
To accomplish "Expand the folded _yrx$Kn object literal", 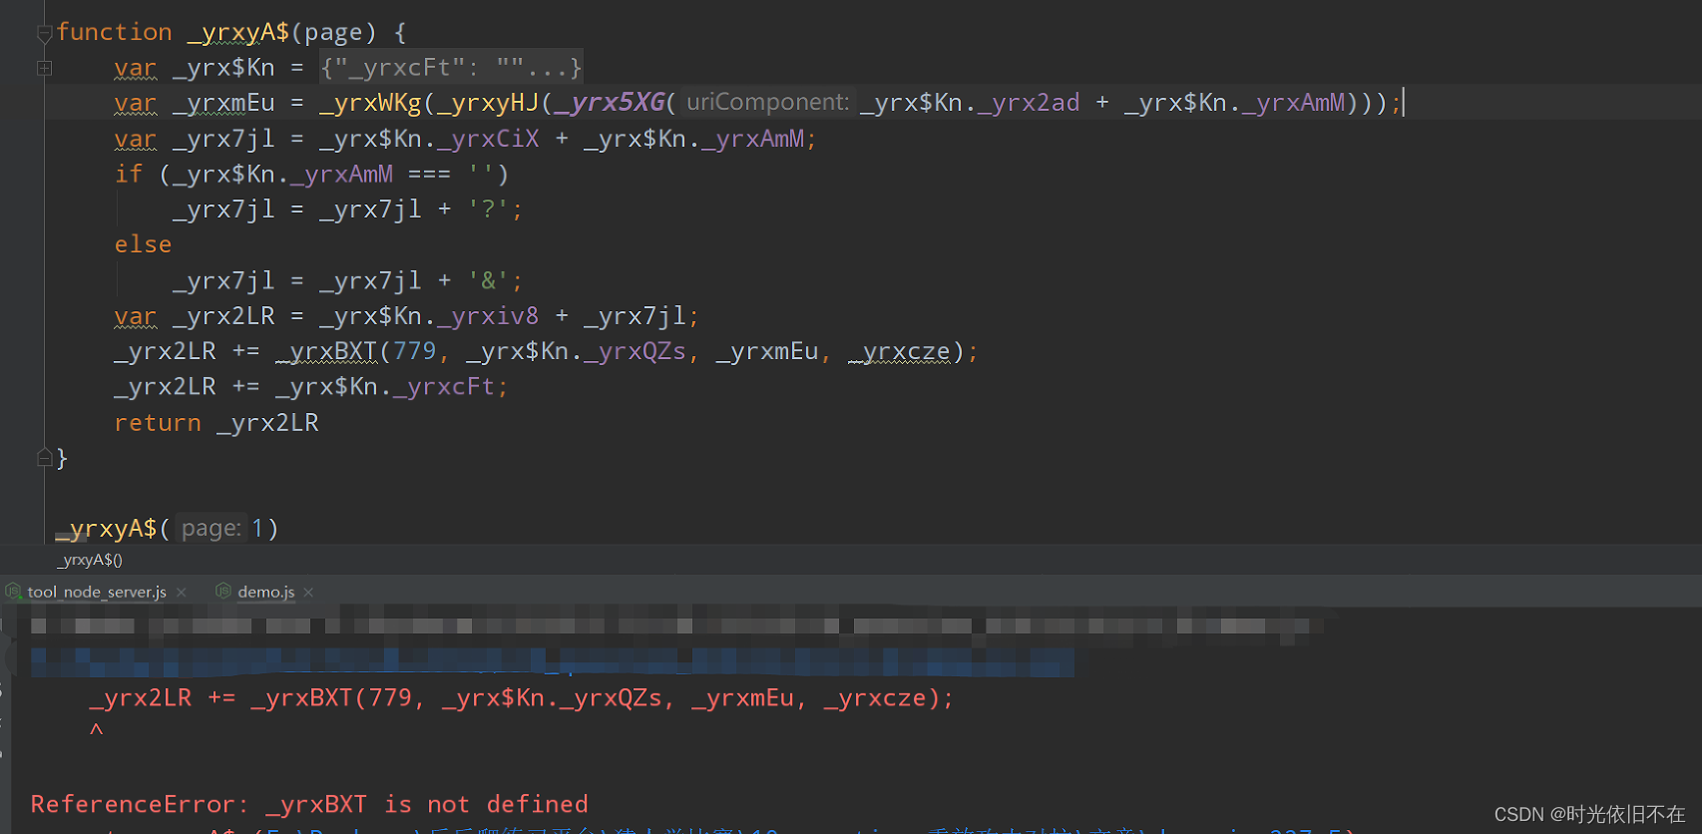I will (44, 68).
